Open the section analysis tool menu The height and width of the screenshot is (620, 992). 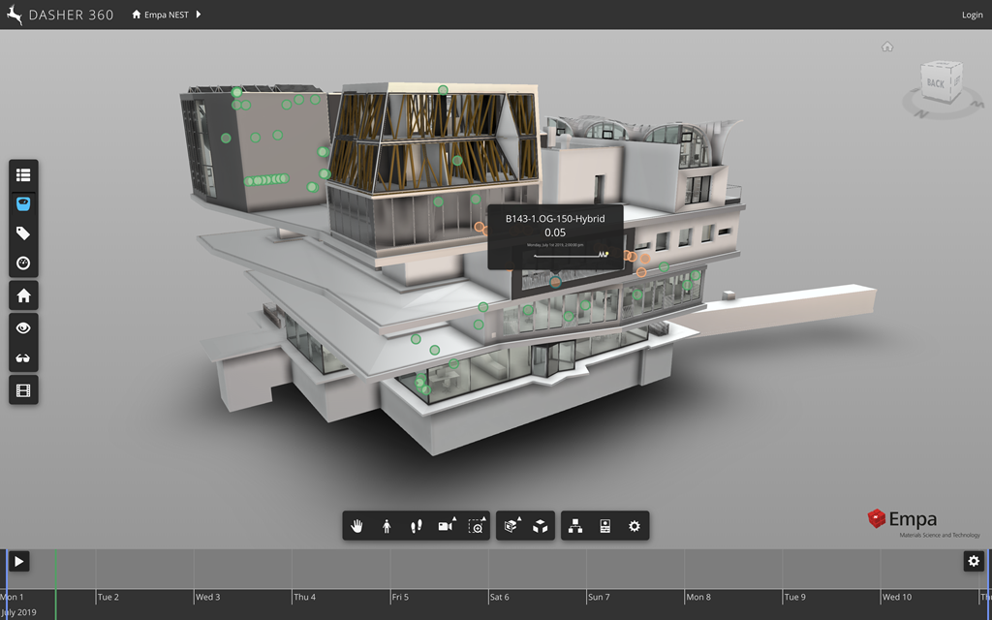coord(511,526)
